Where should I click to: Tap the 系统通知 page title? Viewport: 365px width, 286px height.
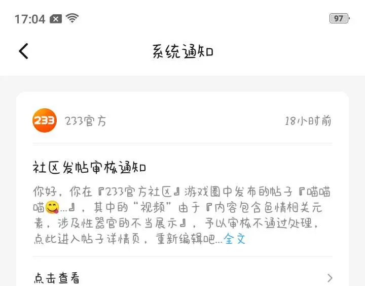(x=182, y=51)
